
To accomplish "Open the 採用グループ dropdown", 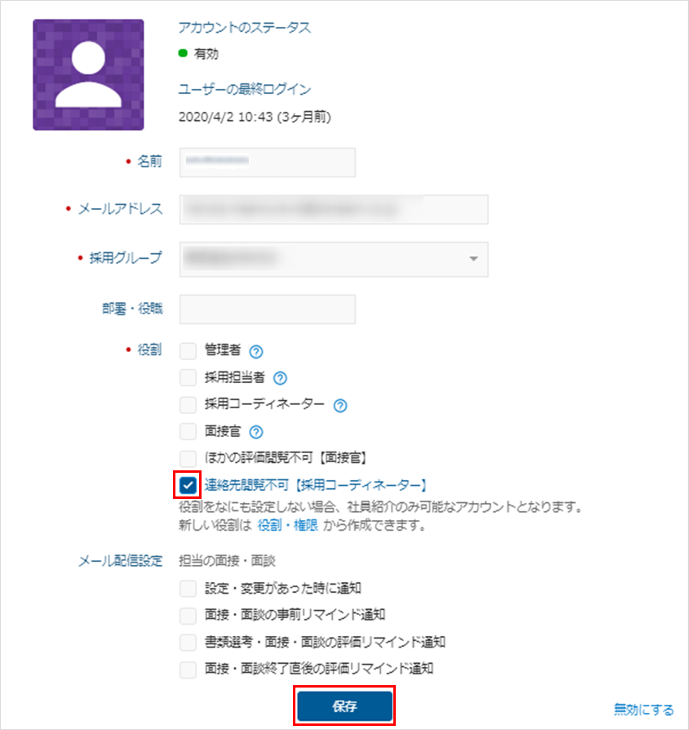I will 334,259.
